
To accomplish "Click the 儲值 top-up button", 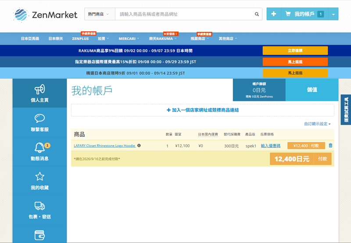I will click(312, 90).
